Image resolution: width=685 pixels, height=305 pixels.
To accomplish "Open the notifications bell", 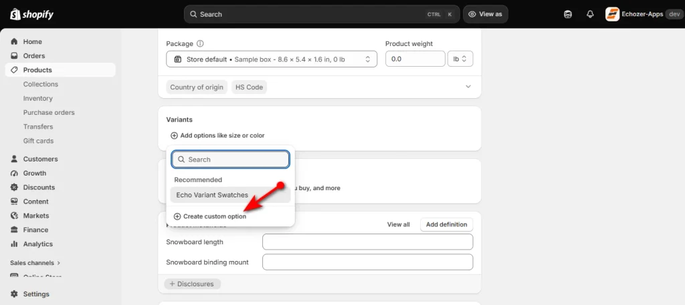I will (590, 15).
